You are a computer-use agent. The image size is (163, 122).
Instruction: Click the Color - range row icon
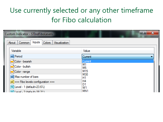[x=12, y=72]
